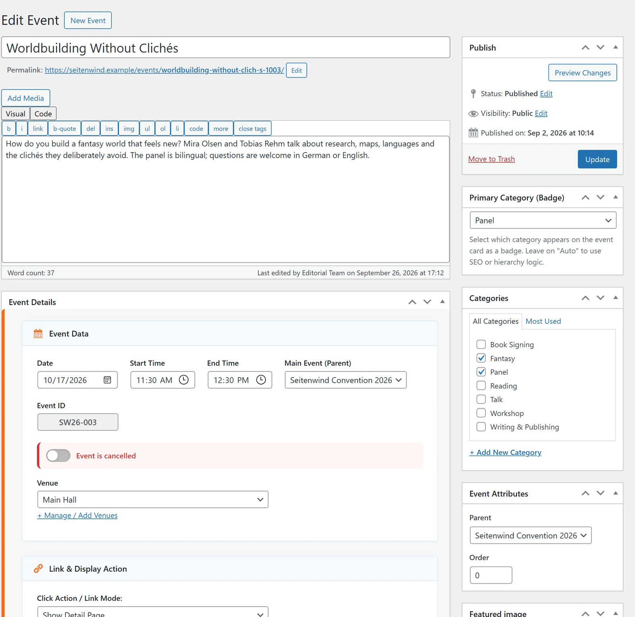Click the New Event button

click(88, 20)
